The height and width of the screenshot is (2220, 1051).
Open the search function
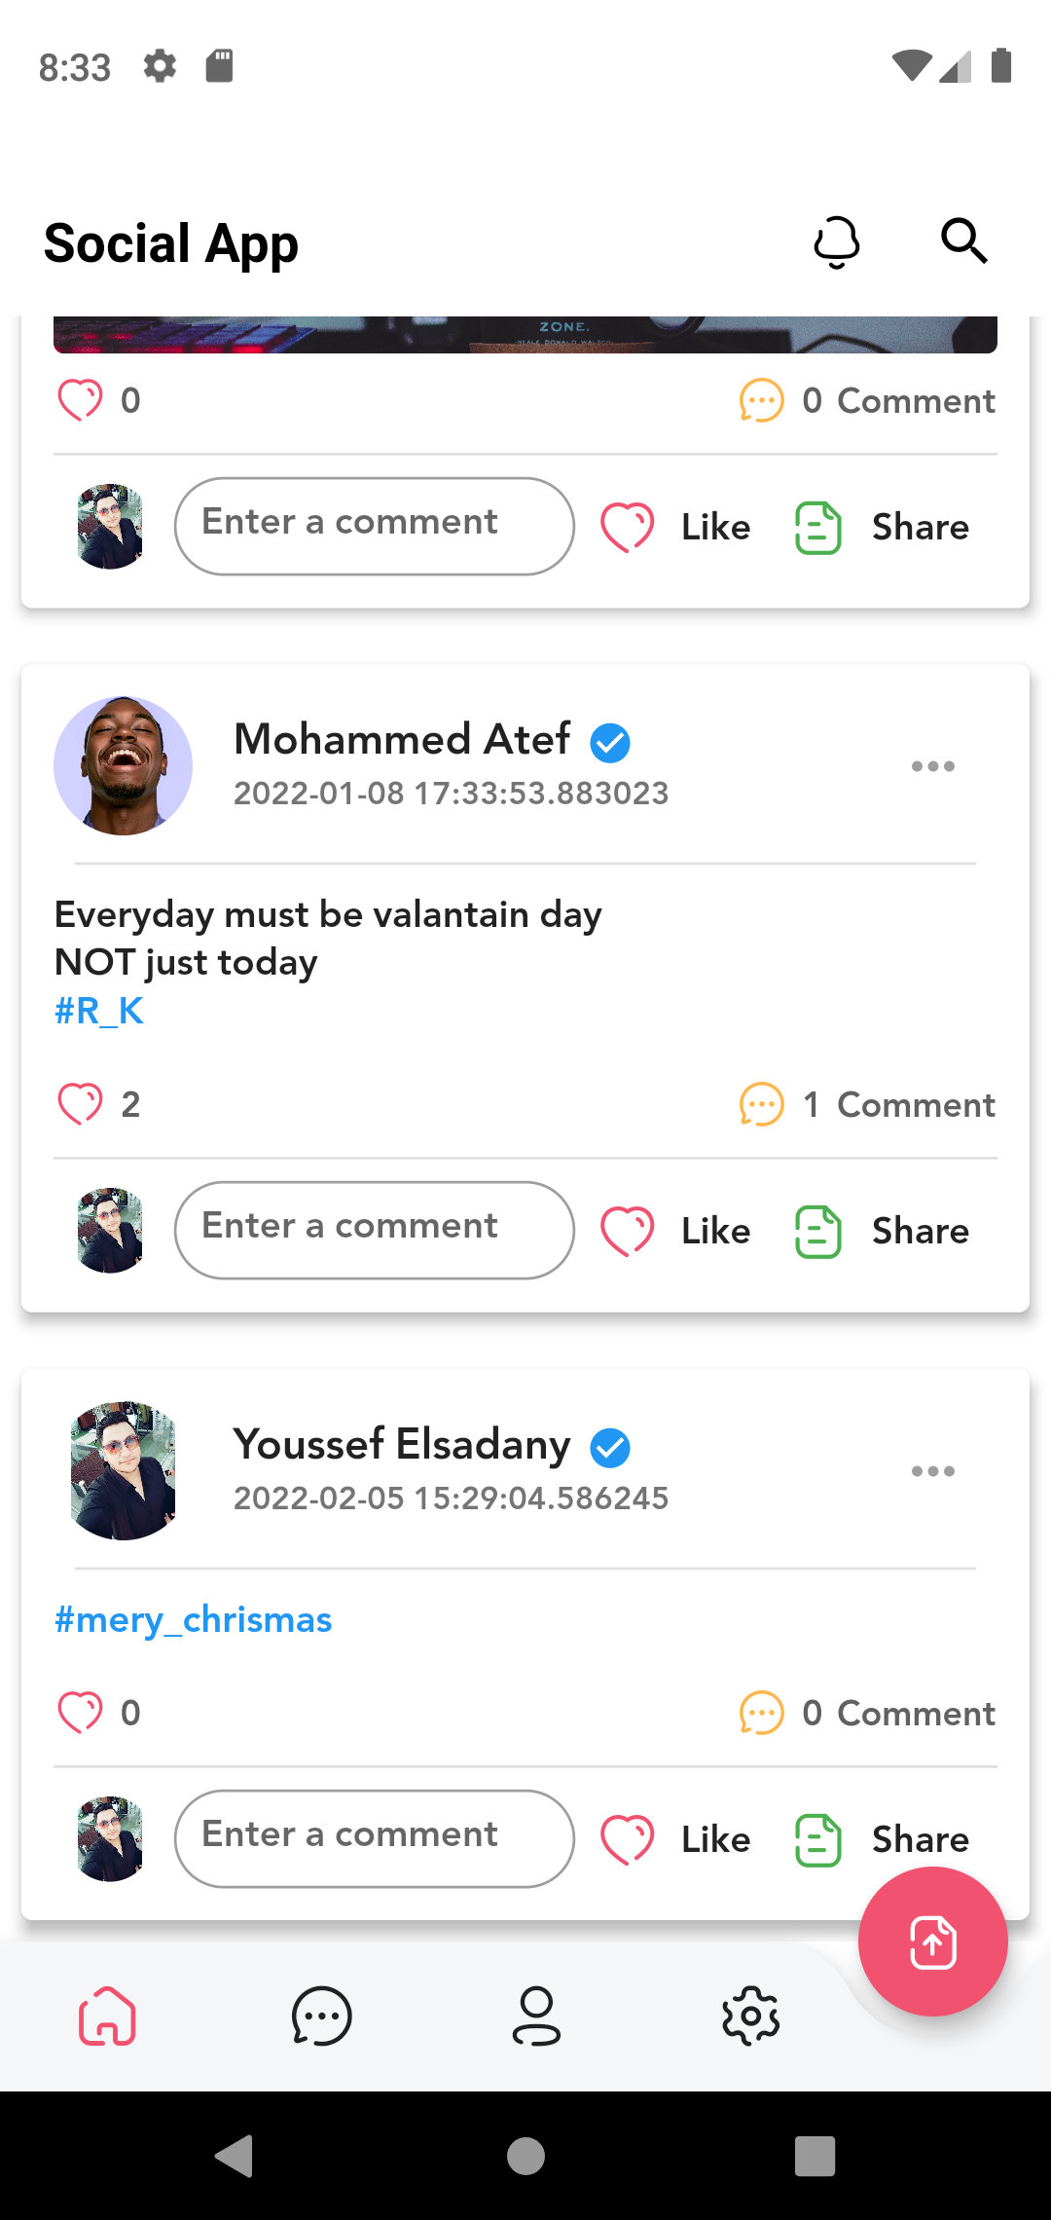(963, 241)
